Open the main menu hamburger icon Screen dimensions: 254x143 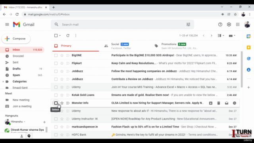[7, 25]
